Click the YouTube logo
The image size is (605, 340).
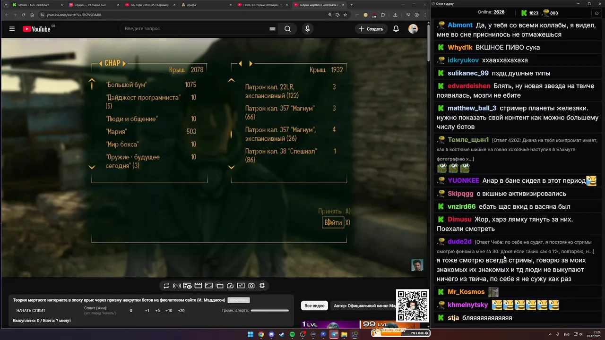(x=36, y=29)
